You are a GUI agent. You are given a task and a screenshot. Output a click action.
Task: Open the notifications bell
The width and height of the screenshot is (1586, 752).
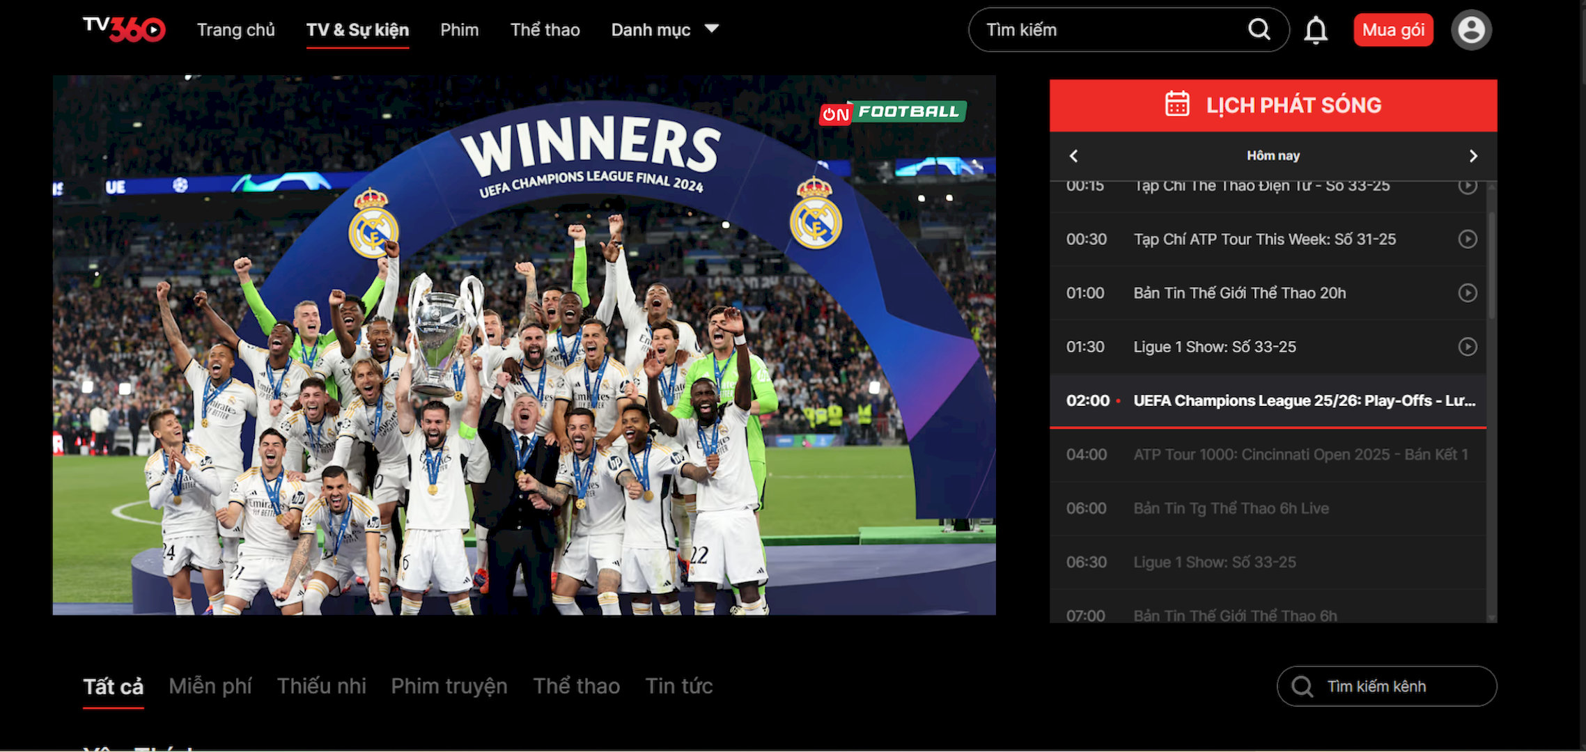[x=1316, y=30]
